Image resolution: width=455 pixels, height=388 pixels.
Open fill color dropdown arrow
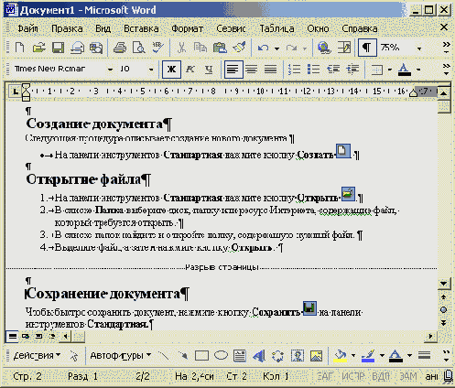click(353, 356)
